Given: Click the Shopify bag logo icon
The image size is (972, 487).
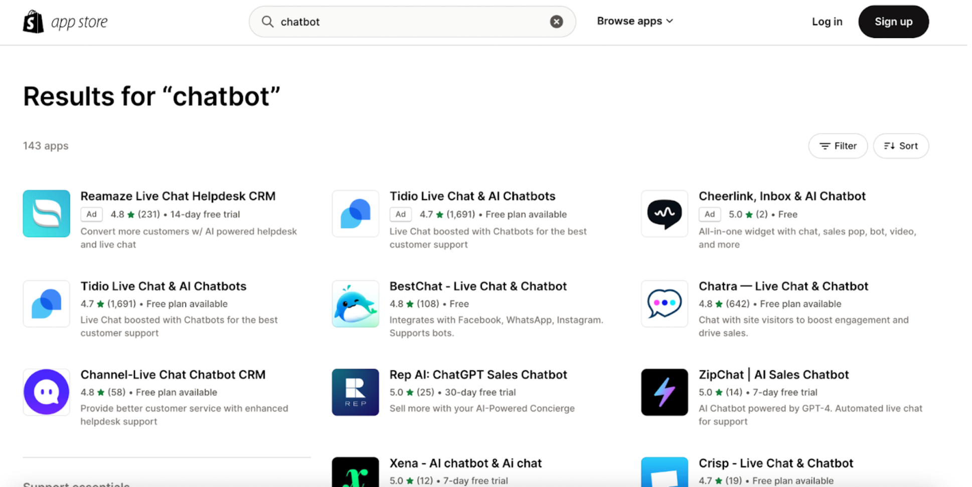Looking at the screenshot, I should tap(33, 22).
